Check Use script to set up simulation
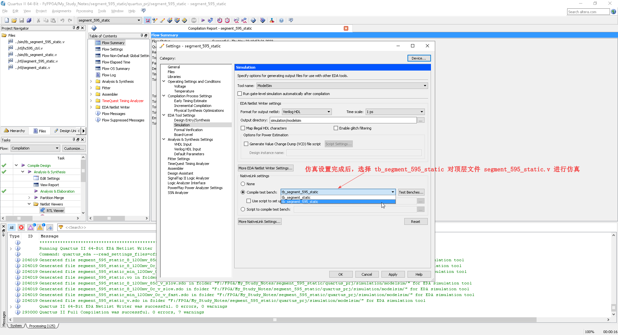Image resolution: width=618 pixels, height=335 pixels. coord(249,201)
